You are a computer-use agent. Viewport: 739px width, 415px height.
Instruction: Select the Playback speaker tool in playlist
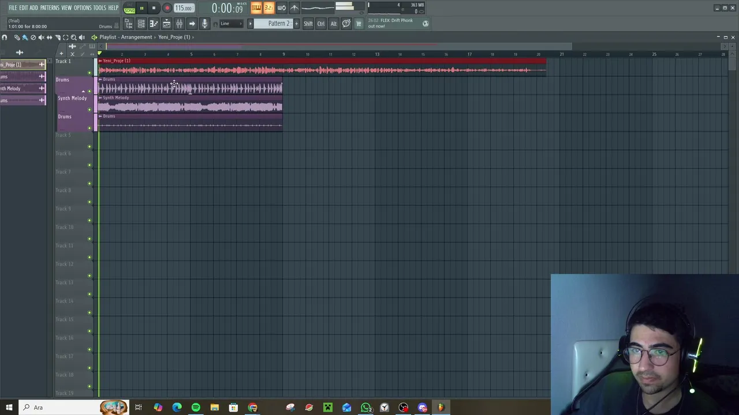[81, 37]
